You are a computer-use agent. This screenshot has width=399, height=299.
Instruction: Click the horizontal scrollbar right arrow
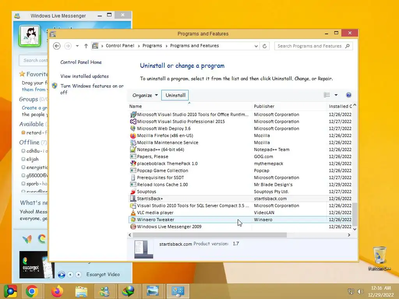click(349, 235)
